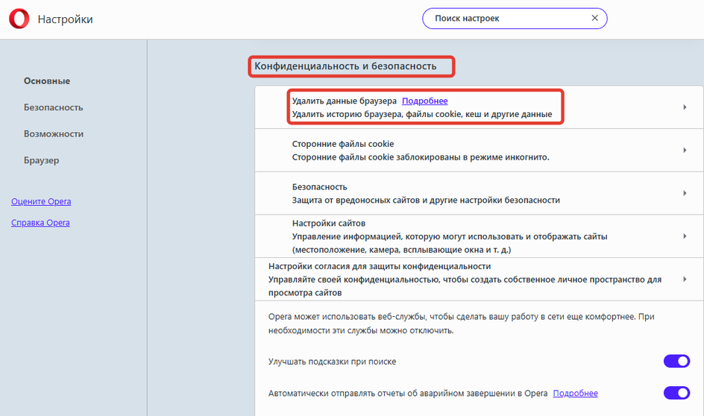Image resolution: width=704 pixels, height=416 pixels.
Task: Click the Настройки page title
Action: (65, 19)
